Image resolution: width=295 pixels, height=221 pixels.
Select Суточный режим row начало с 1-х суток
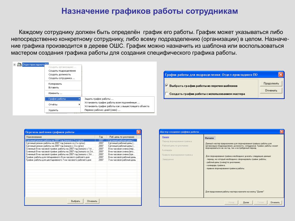[81, 140]
